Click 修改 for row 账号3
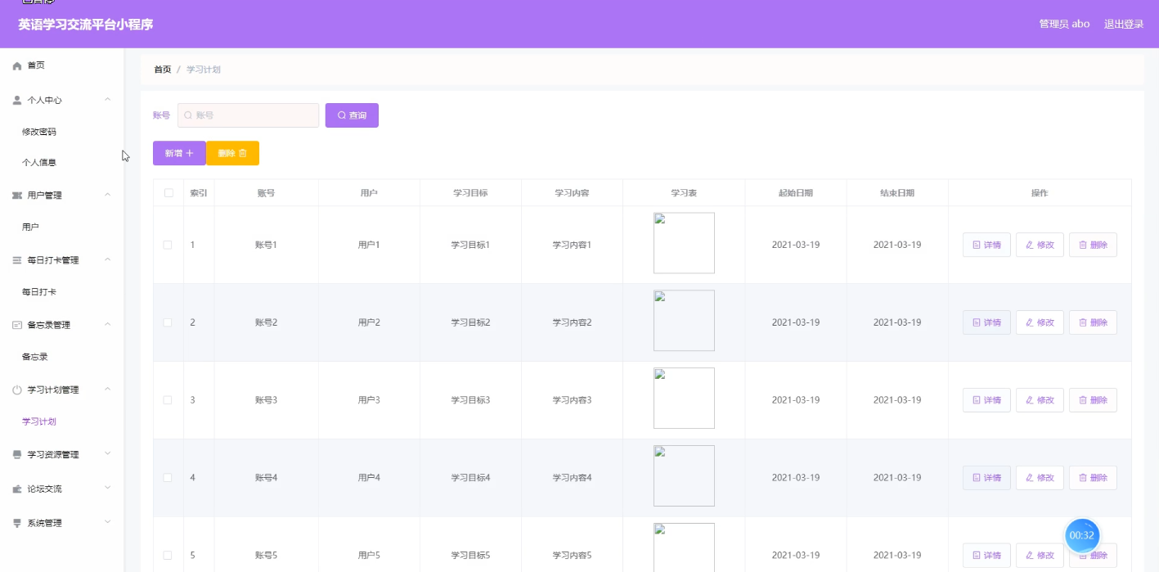 1040,400
